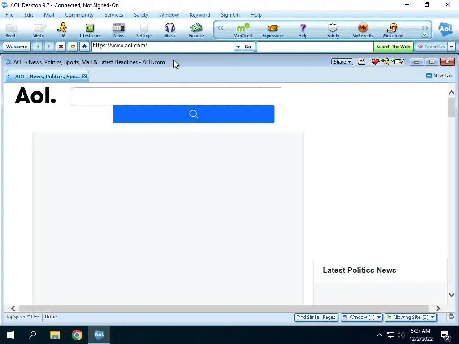
Task: Open the tab options handle on the AOL tab
Action: pos(9,76)
